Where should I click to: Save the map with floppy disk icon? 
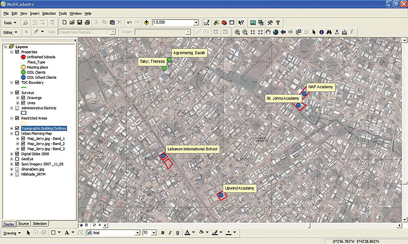(80, 23)
